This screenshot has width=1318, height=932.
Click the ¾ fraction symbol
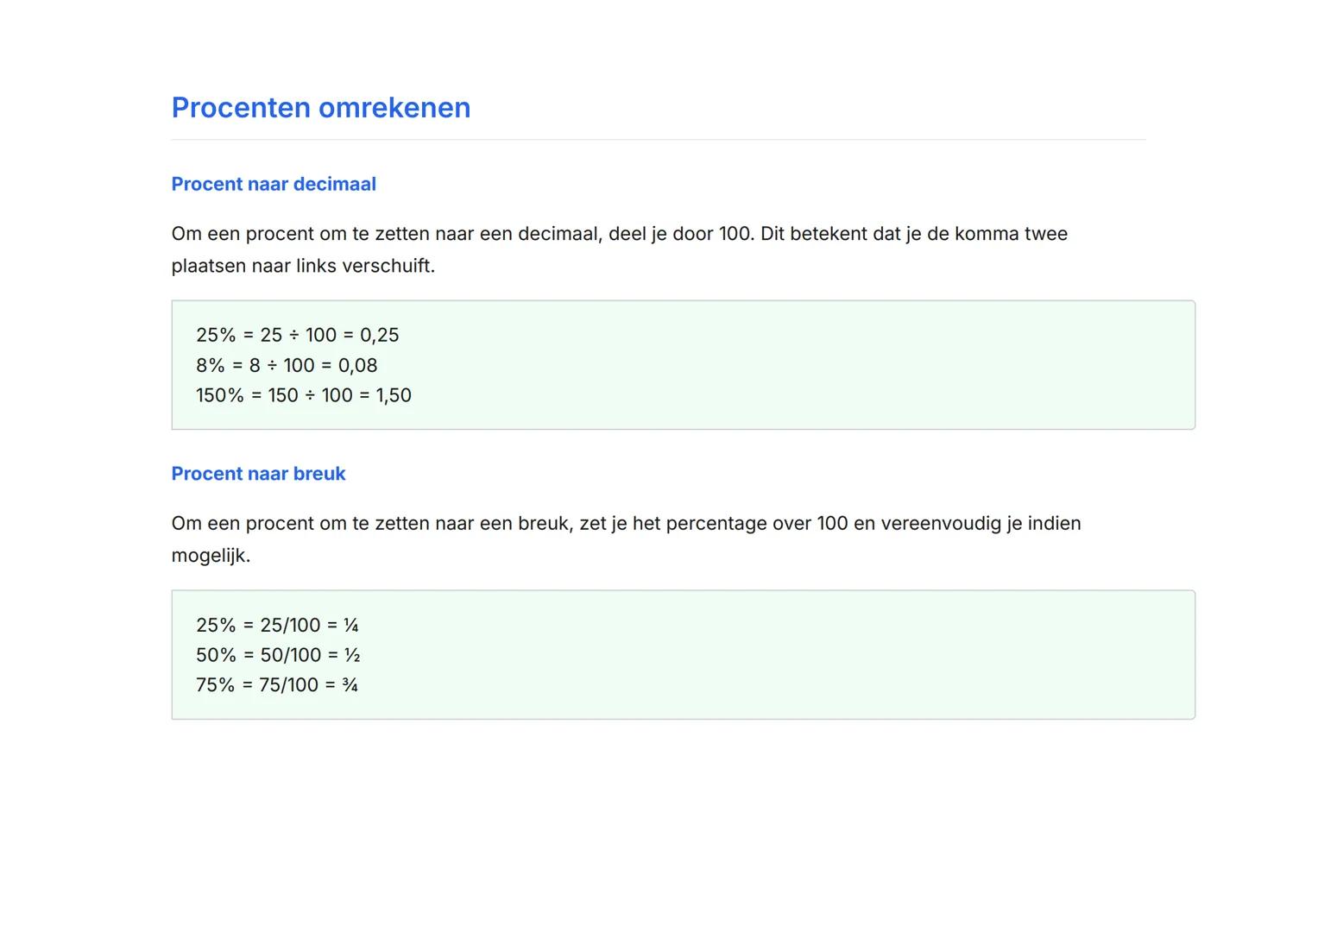350,685
